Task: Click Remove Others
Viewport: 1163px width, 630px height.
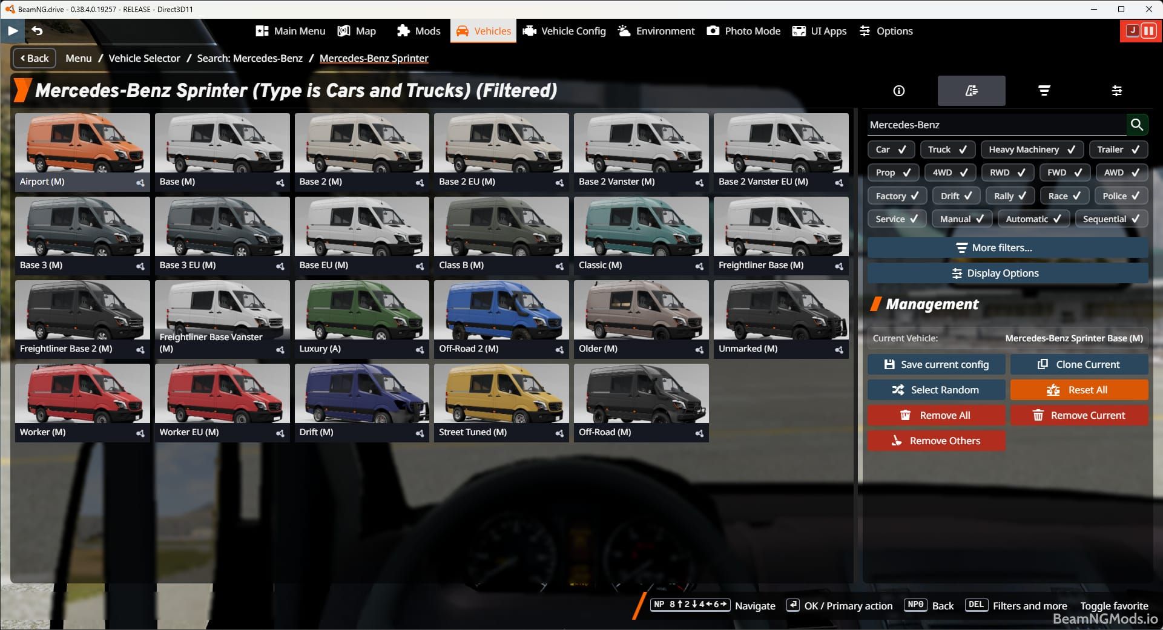Action: [x=936, y=441]
